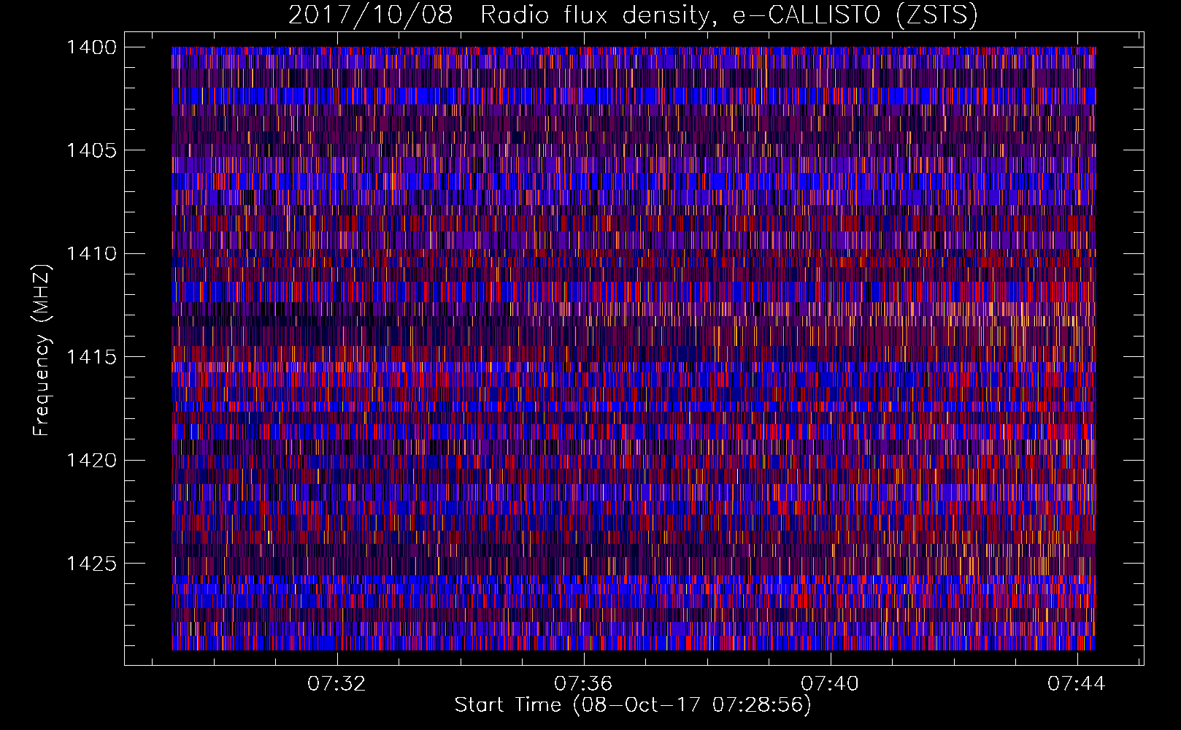
Task: Click the 07:40 time tick label
Action: click(830, 684)
